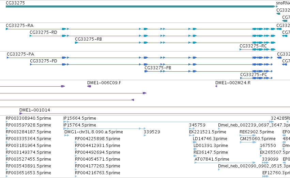Select the CG33275-PC protein label
The height and width of the screenshot is (178, 290).
(x=254, y=75)
